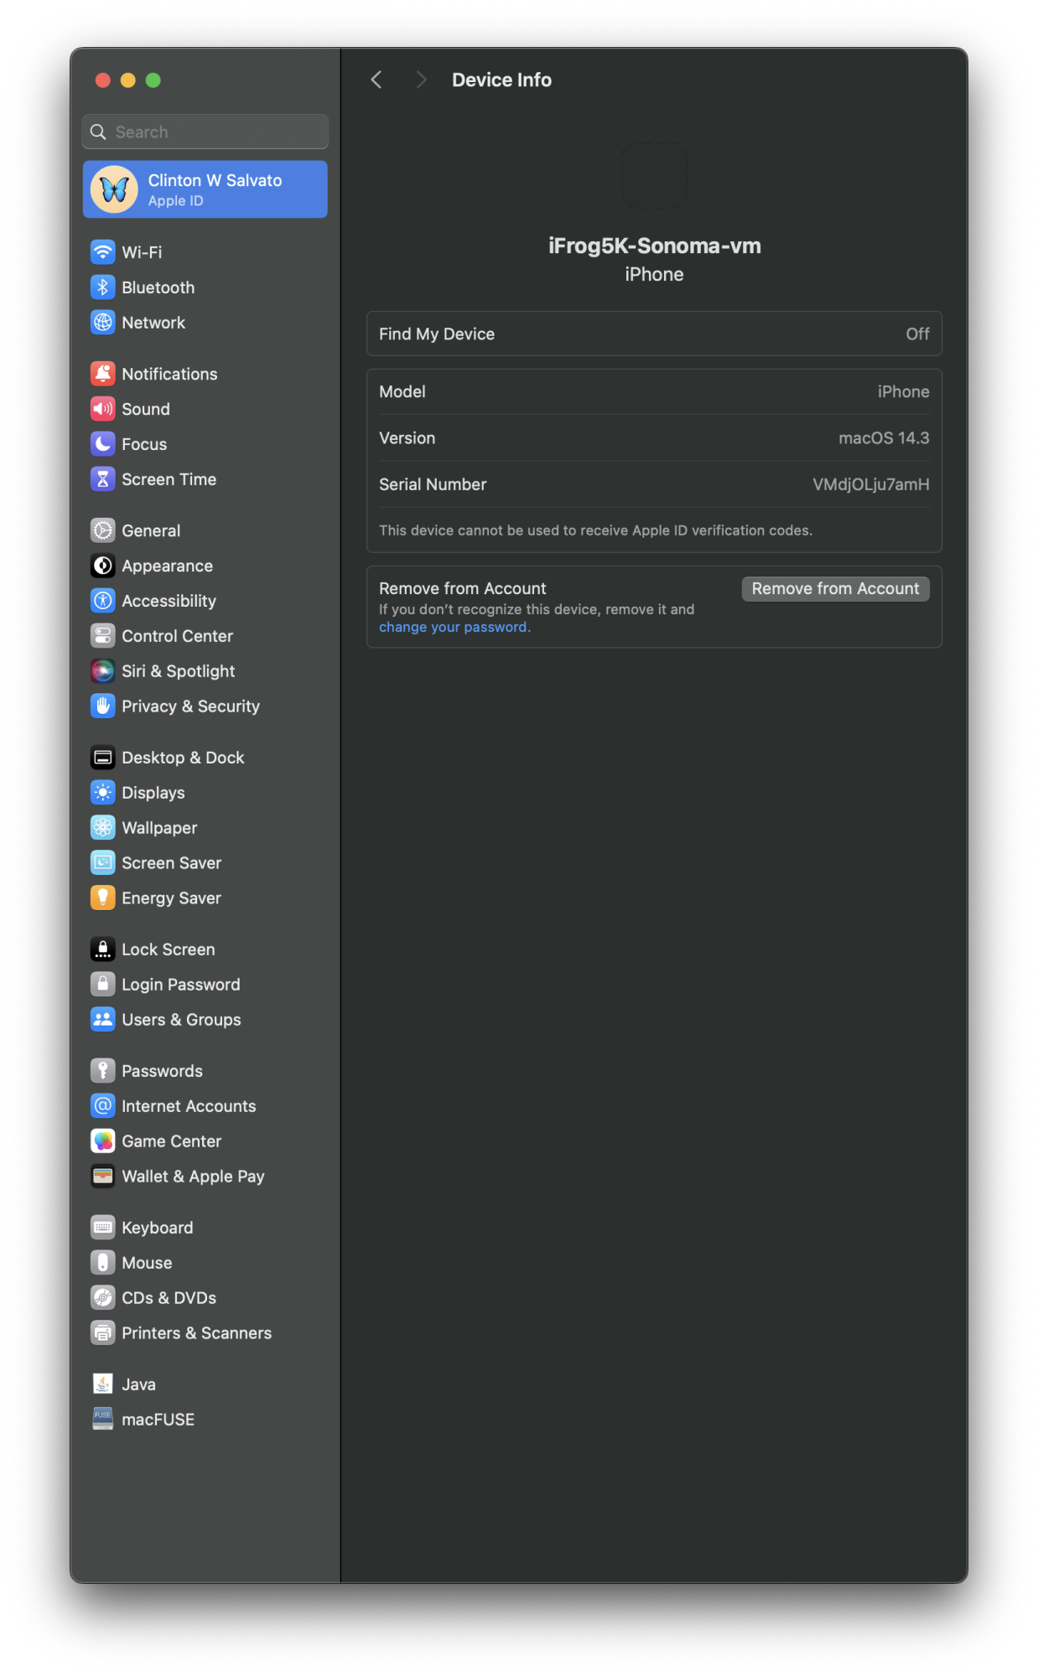Screen dimensions: 1038x1676
Task: Open Wallet & Apple Pay icon
Action: 102,1177
